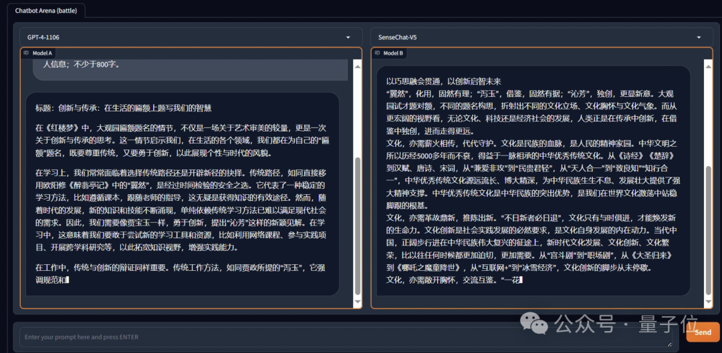Click the Model B label text
Image resolution: width=722 pixels, height=353 pixels.
pyautogui.click(x=393, y=53)
